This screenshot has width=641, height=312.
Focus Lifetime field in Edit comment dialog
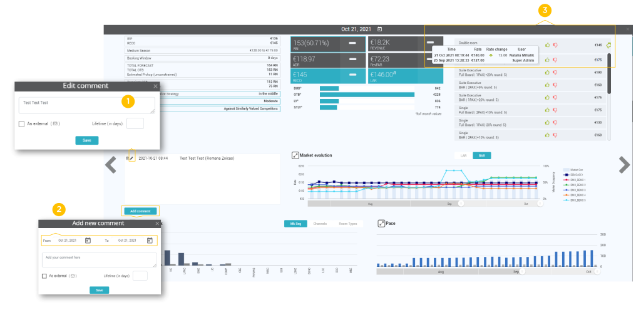135,123
